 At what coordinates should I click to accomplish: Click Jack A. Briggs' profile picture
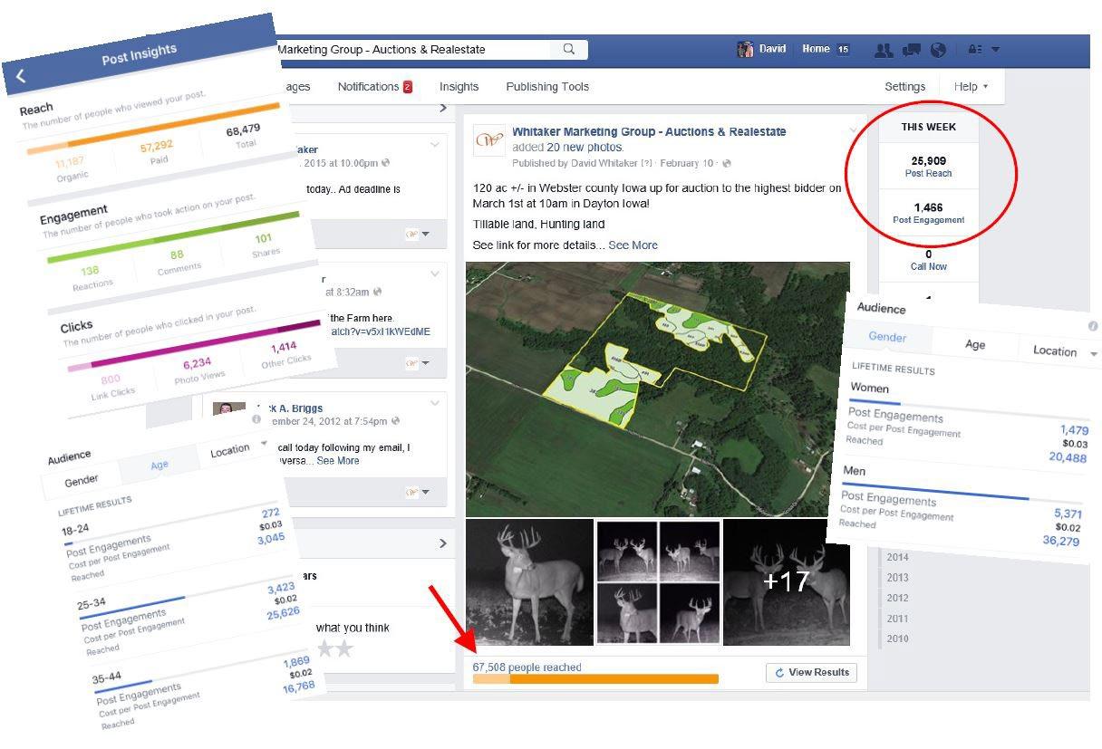tap(228, 410)
